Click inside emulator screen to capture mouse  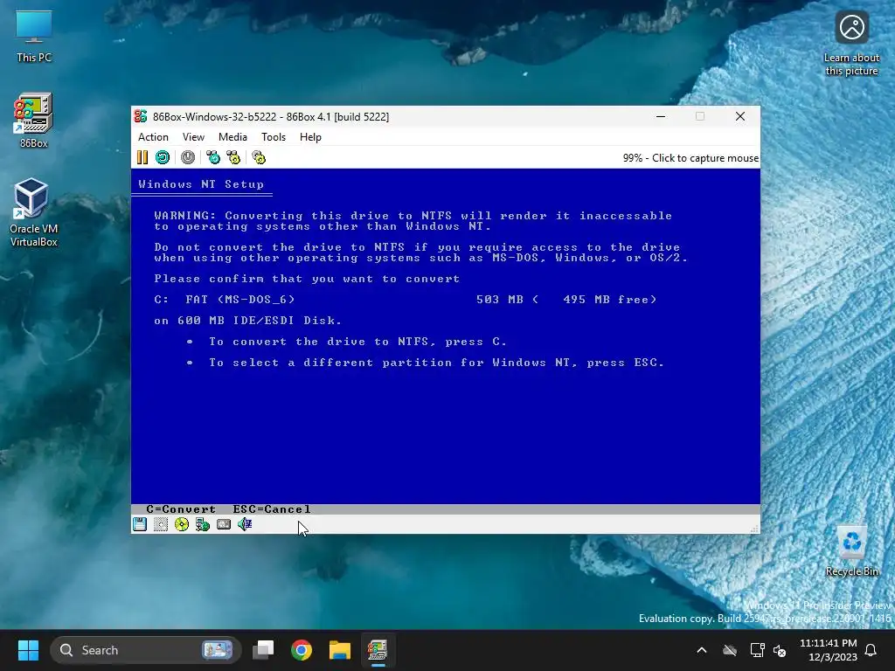pos(445,342)
